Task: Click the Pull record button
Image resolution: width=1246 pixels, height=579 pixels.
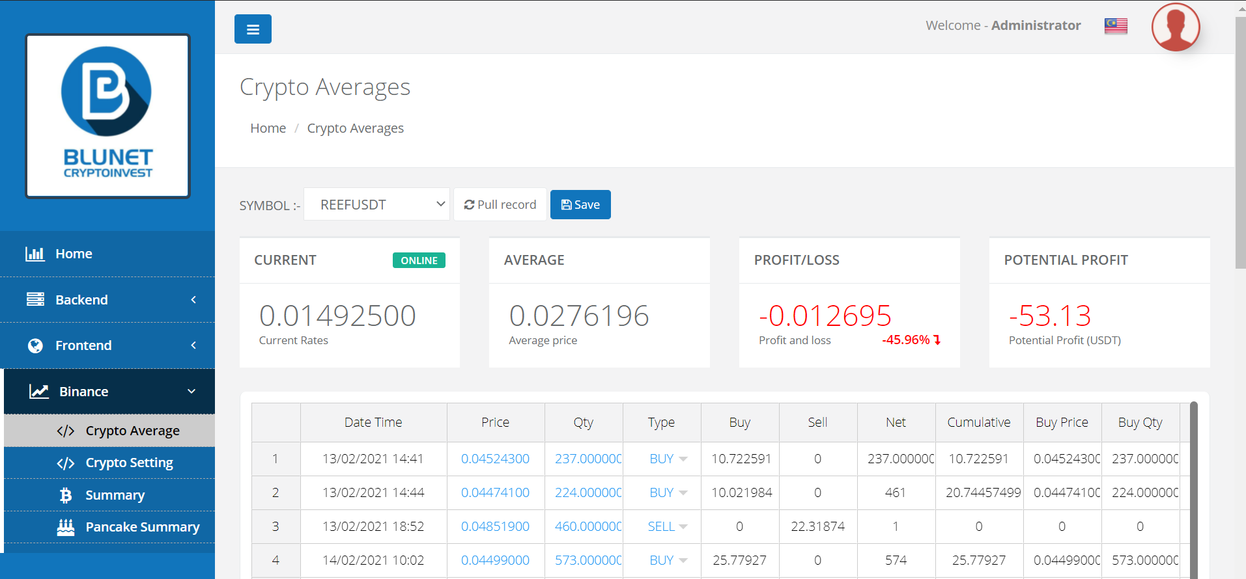Action: point(500,205)
